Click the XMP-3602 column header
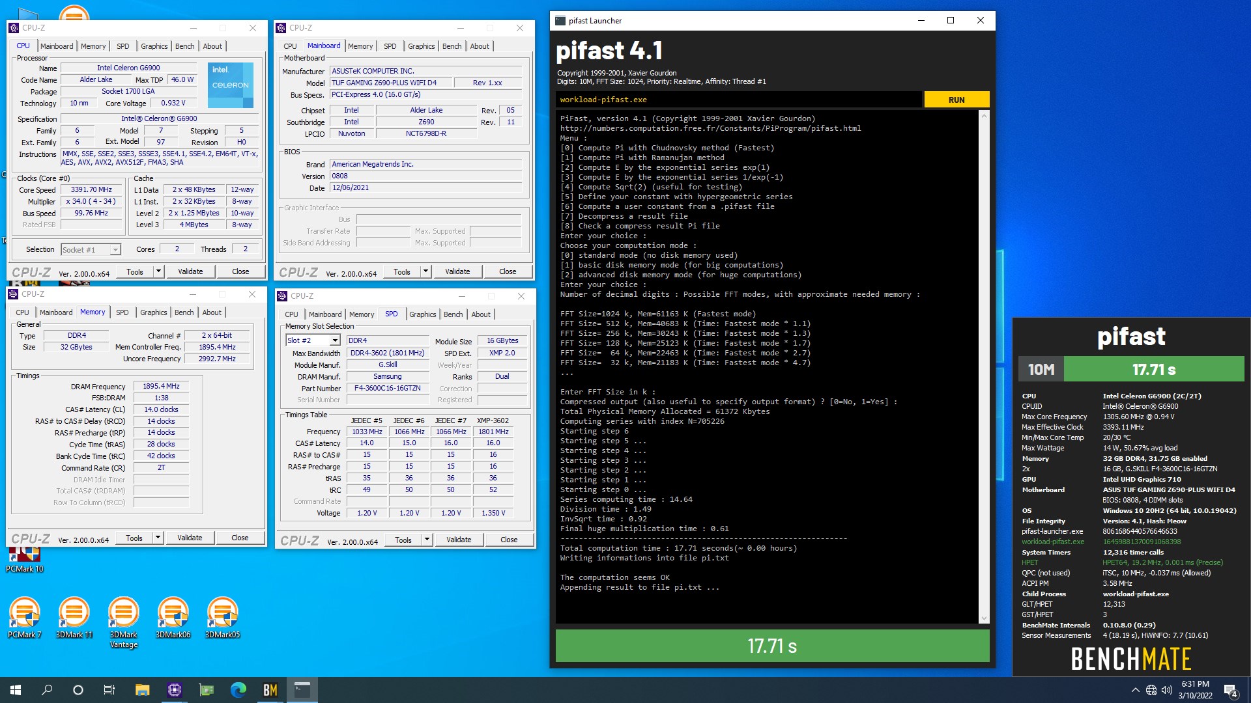Screen dimensions: 1251x703 click(493, 420)
